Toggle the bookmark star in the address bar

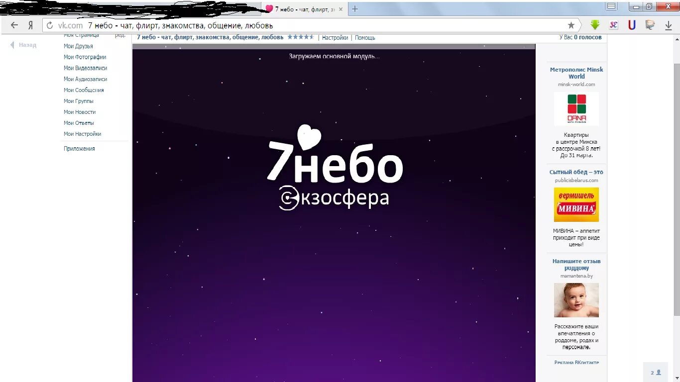click(571, 25)
